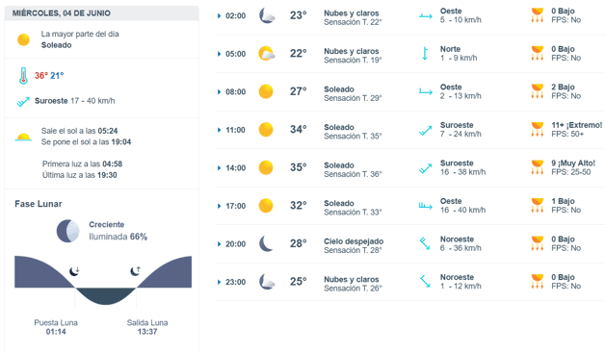Expand the 02:00 hourly forecast row
Viewport: 605px width, 352px height.
[410, 15]
